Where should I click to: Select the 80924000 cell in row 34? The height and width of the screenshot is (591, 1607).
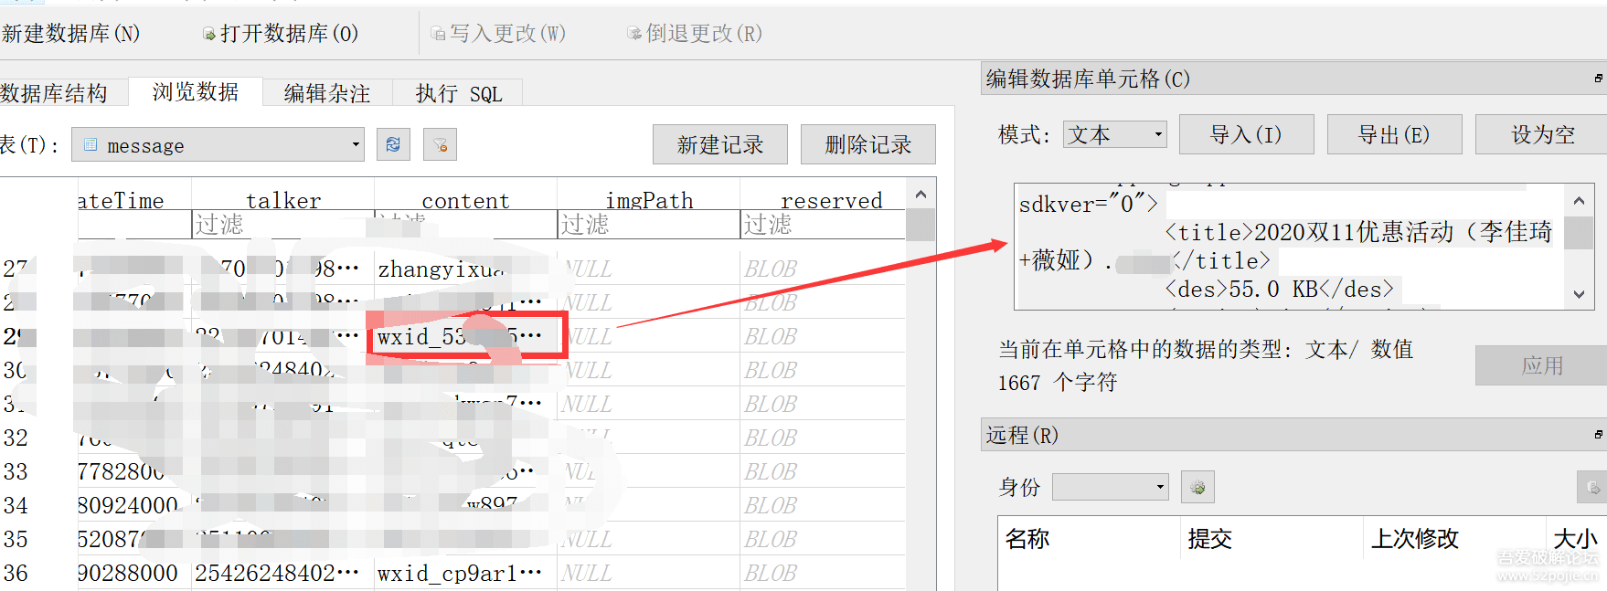(x=134, y=505)
